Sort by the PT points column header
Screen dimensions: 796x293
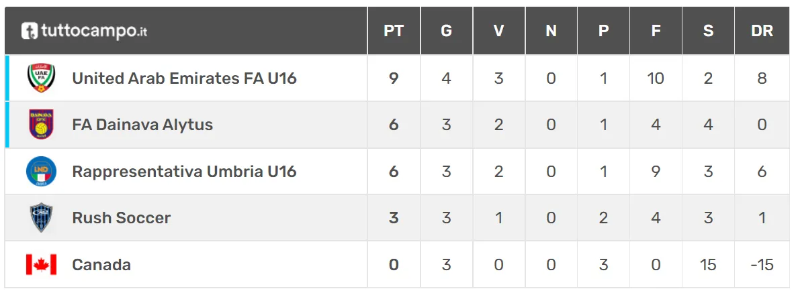pyautogui.click(x=394, y=31)
